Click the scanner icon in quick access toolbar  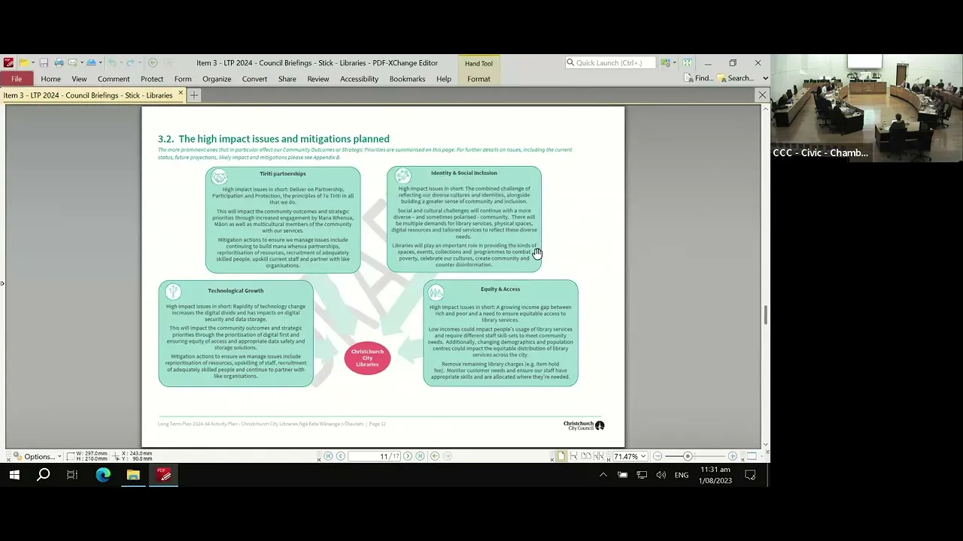(91, 63)
